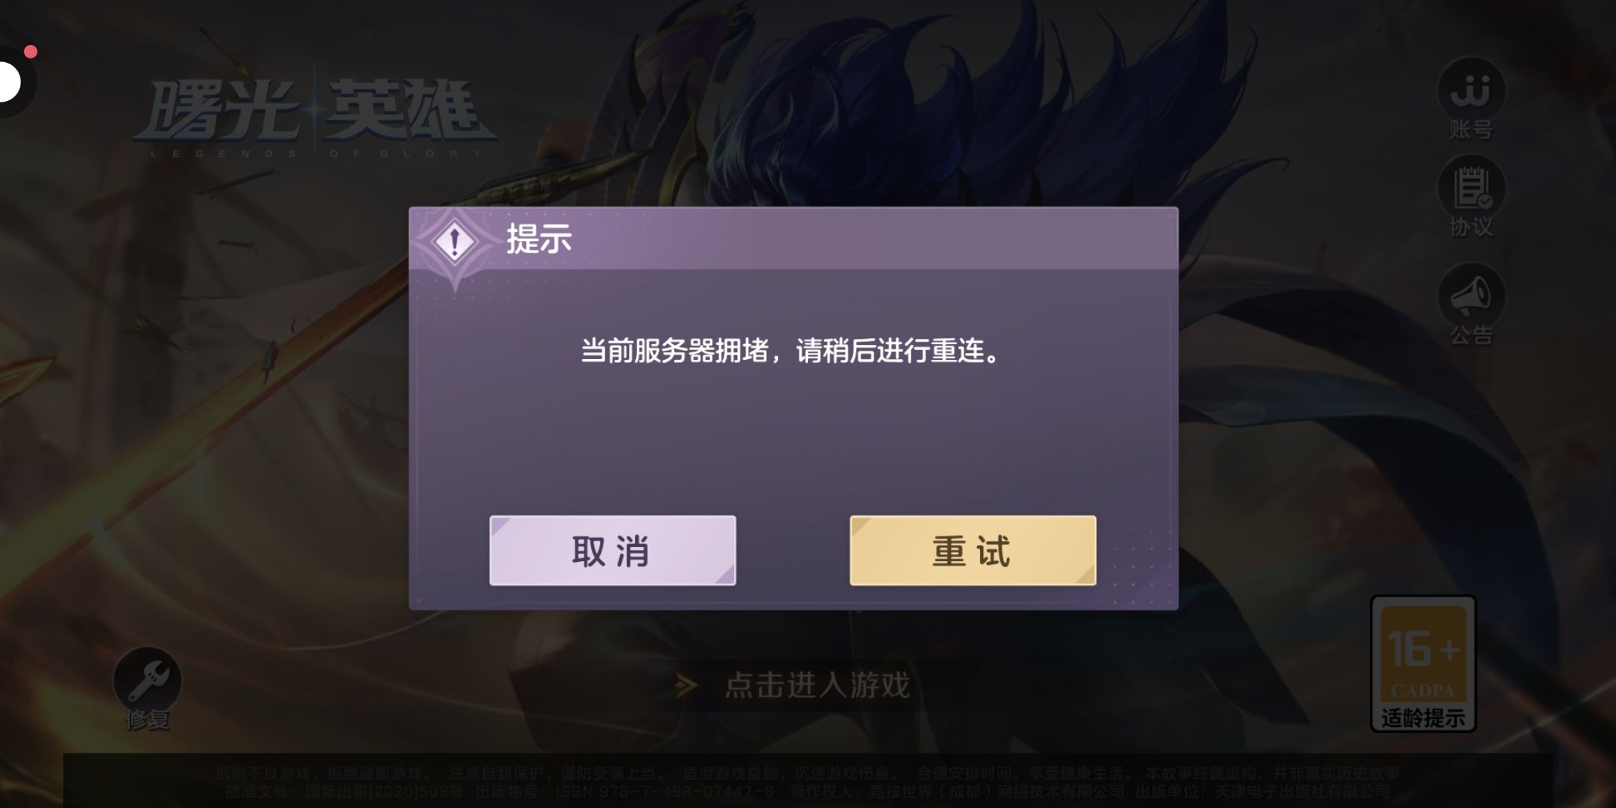Click the arrow icon beside 点击进入游戏
This screenshot has width=1616, height=808.
(686, 685)
